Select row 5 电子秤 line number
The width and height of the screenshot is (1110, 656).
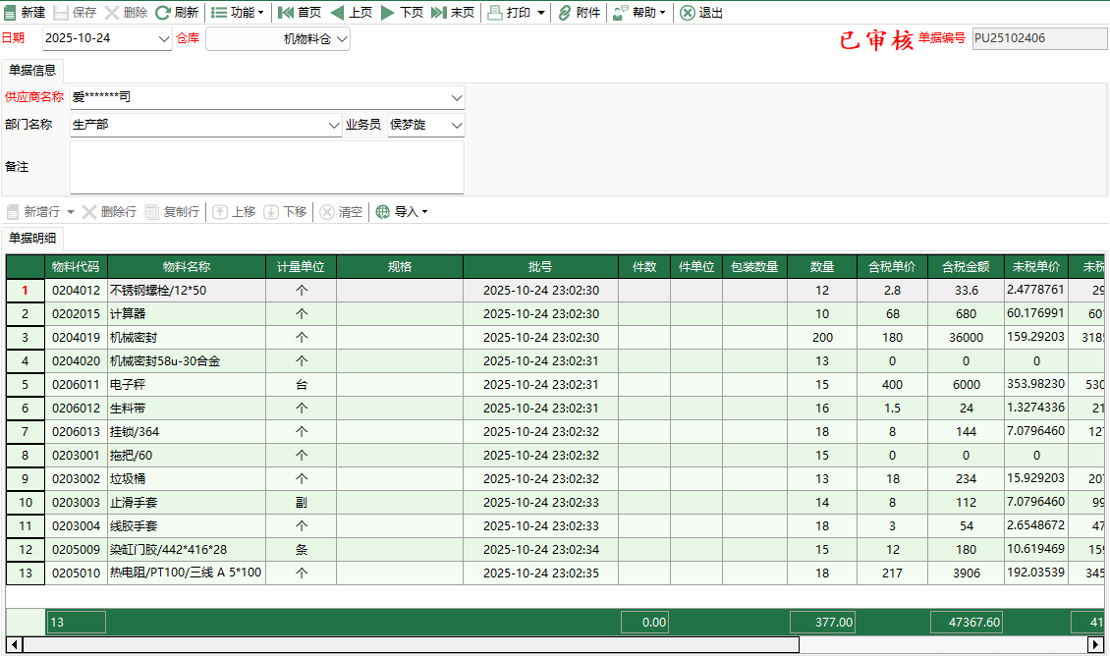pyautogui.click(x=25, y=384)
